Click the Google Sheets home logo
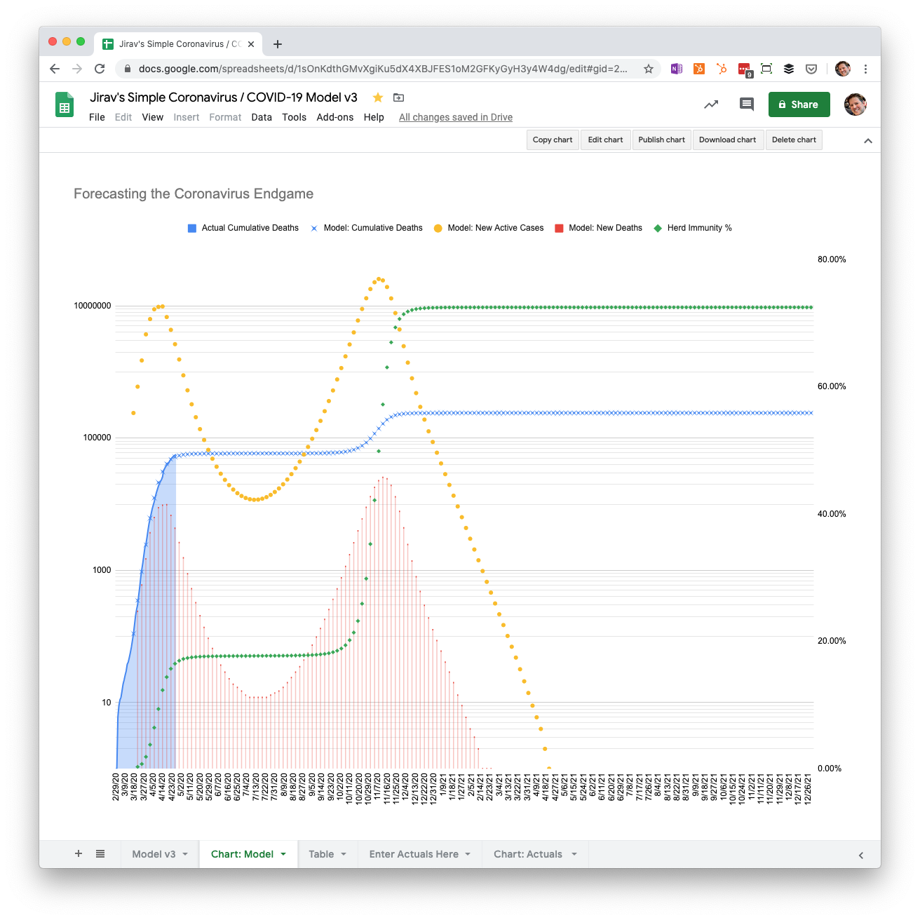920x920 pixels. pyautogui.click(x=65, y=106)
